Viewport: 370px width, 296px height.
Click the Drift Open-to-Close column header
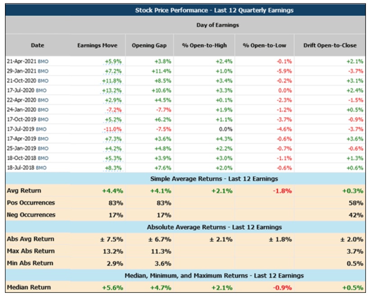point(330,45)
